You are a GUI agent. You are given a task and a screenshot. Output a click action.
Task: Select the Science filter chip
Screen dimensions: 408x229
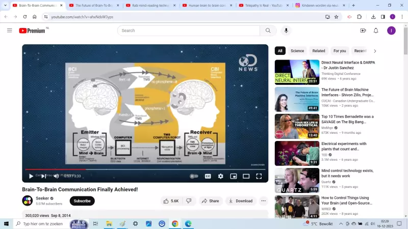[x=297, y=51]
